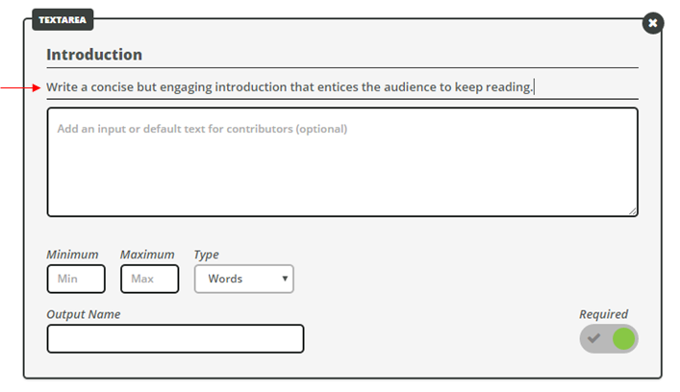Click the Introduction title field

(x=342, y=55)
